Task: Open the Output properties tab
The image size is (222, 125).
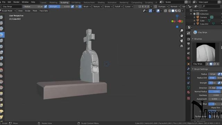Action: click(x=188, y=44)
